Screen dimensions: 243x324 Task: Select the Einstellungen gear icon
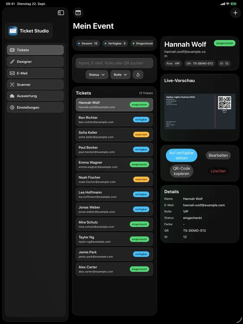pos(12,108)
